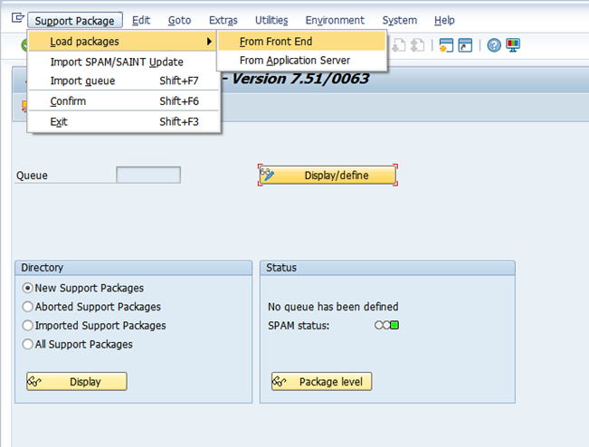
Task: Click the Queue input field
Action: [x=148, y=175]
